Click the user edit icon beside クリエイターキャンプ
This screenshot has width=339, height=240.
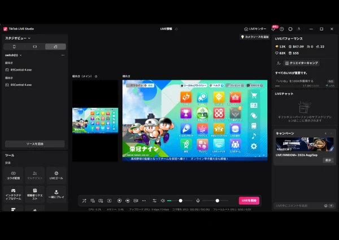click(279, 63)
